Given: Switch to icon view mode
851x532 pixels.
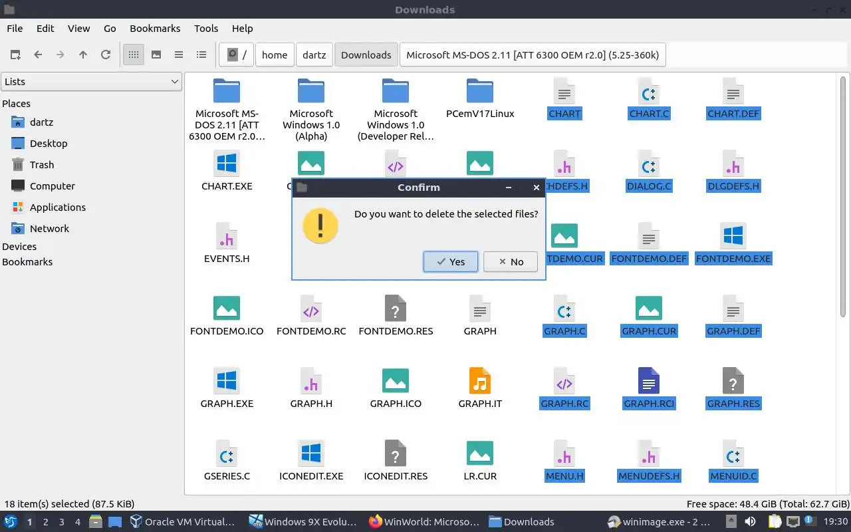Looking at the screenshot, I should (134, 55).
